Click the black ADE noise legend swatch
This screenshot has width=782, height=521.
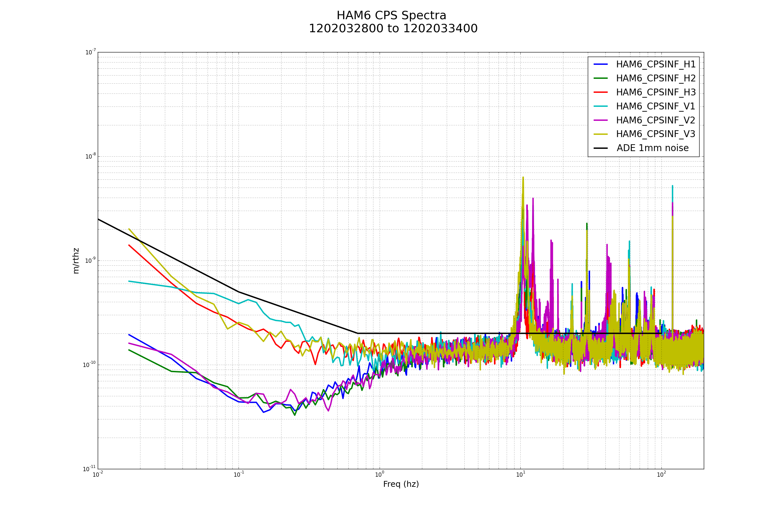(601, 148)
